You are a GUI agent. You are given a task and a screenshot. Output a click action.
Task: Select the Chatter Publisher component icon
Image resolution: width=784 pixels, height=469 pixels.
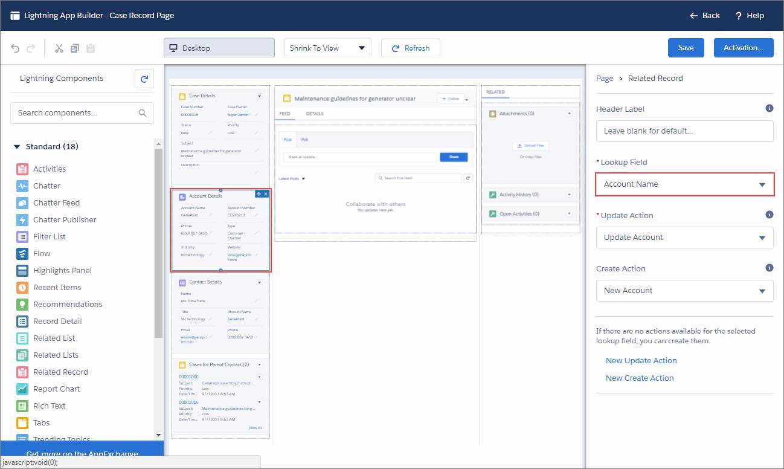pyautogui.click(x=22, y=220)
